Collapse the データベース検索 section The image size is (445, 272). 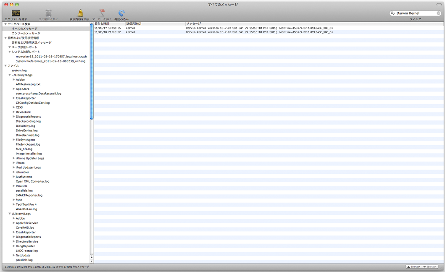[5, 24]
